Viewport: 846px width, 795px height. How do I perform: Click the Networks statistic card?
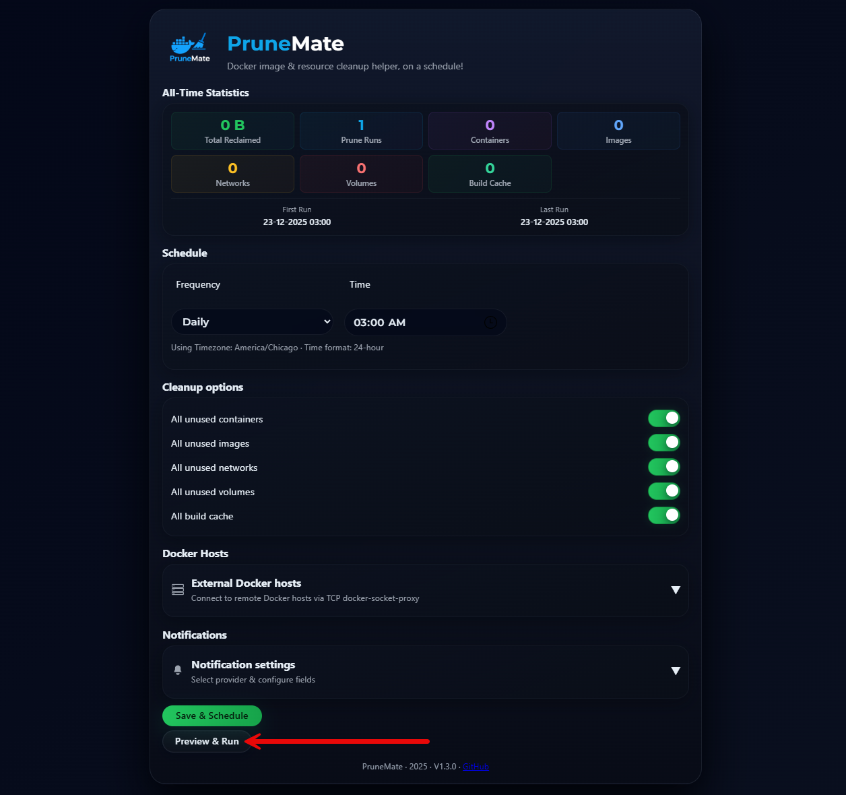tap(232, 174)
